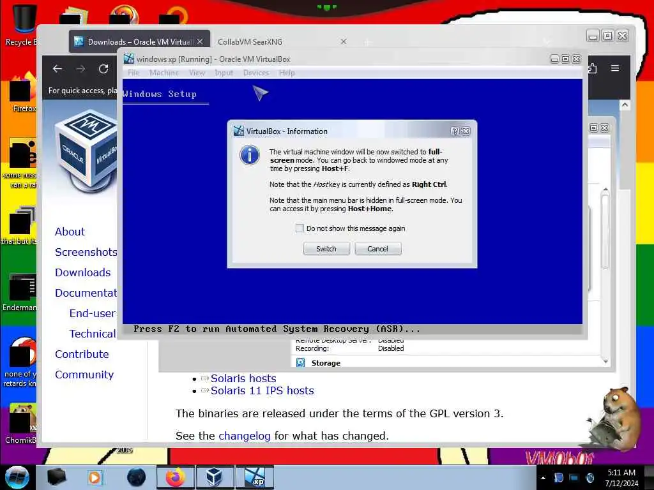Open the ChomikBox desktop icon

(21, 424)
